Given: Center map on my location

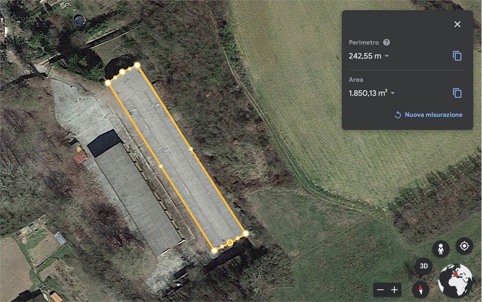Looking at the screenshot, I should (464, 246).
